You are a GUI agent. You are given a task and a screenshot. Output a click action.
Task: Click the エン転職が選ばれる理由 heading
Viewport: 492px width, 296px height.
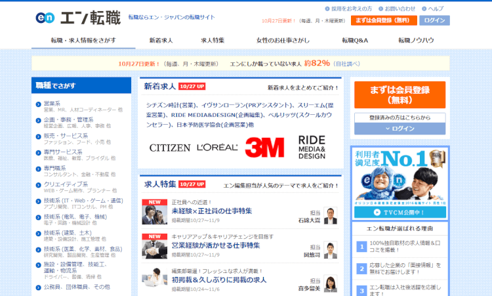click(x=400, y=228)
